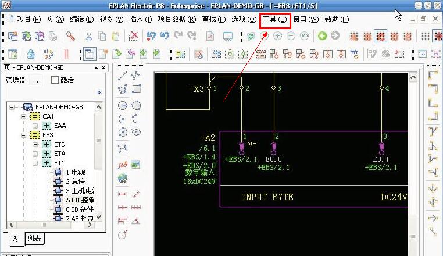The height and width of the screenshot is (256, 443).
Task: Insert an image file with picture icon
Action: pyautogui.click(x=136, y=164)
